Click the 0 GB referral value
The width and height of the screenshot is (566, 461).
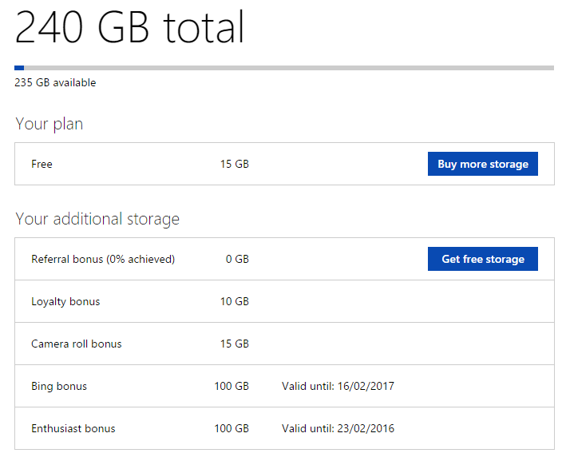(x=237, y=259)
